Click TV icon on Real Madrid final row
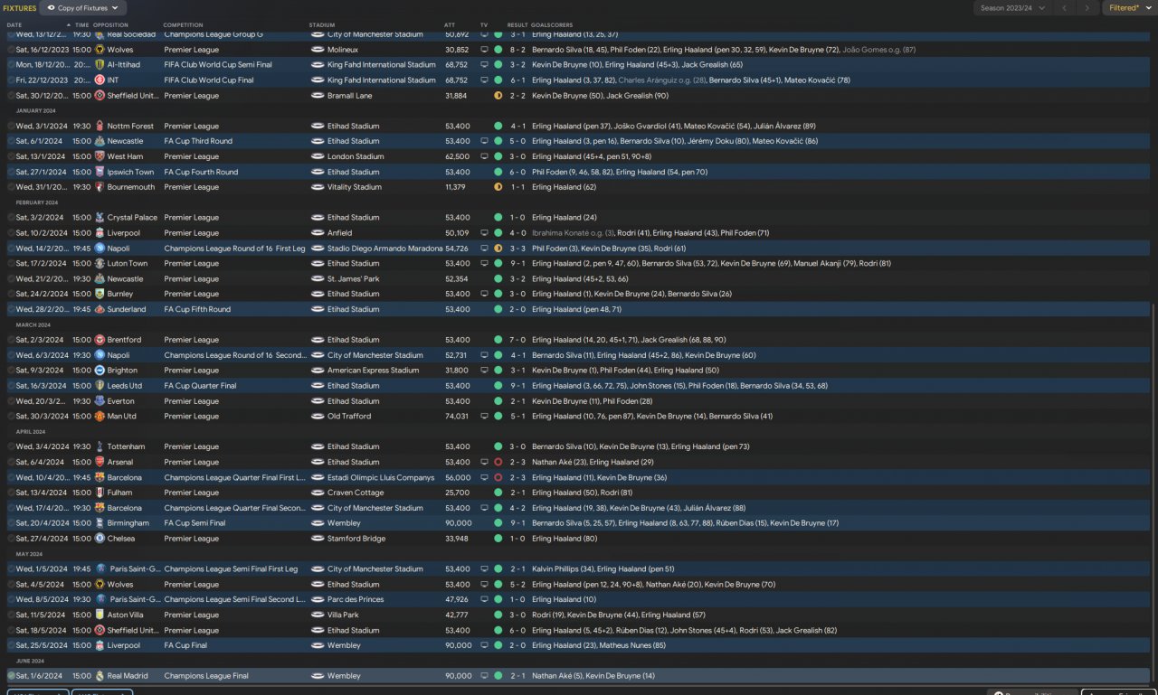Screen dimensions: 1158x695 (x=484, y=676)
